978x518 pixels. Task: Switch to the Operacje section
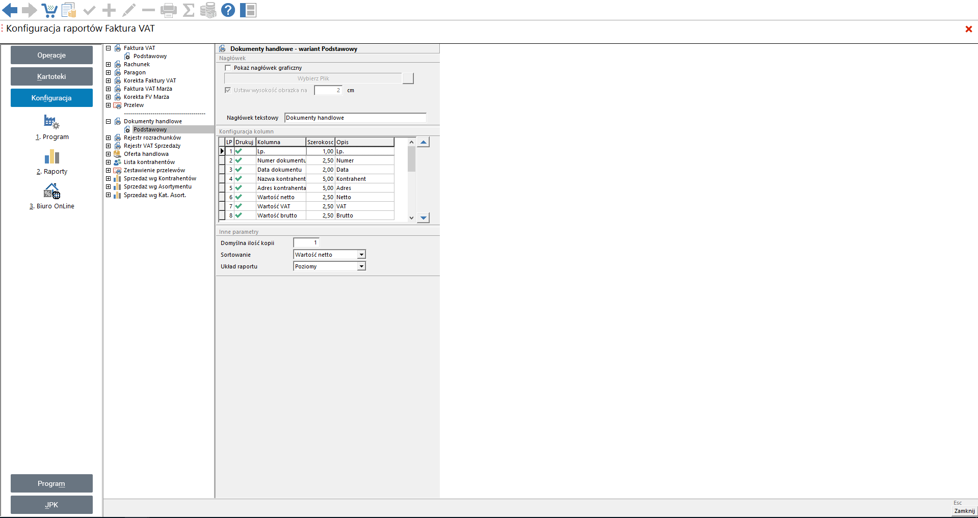click(51, 55)
